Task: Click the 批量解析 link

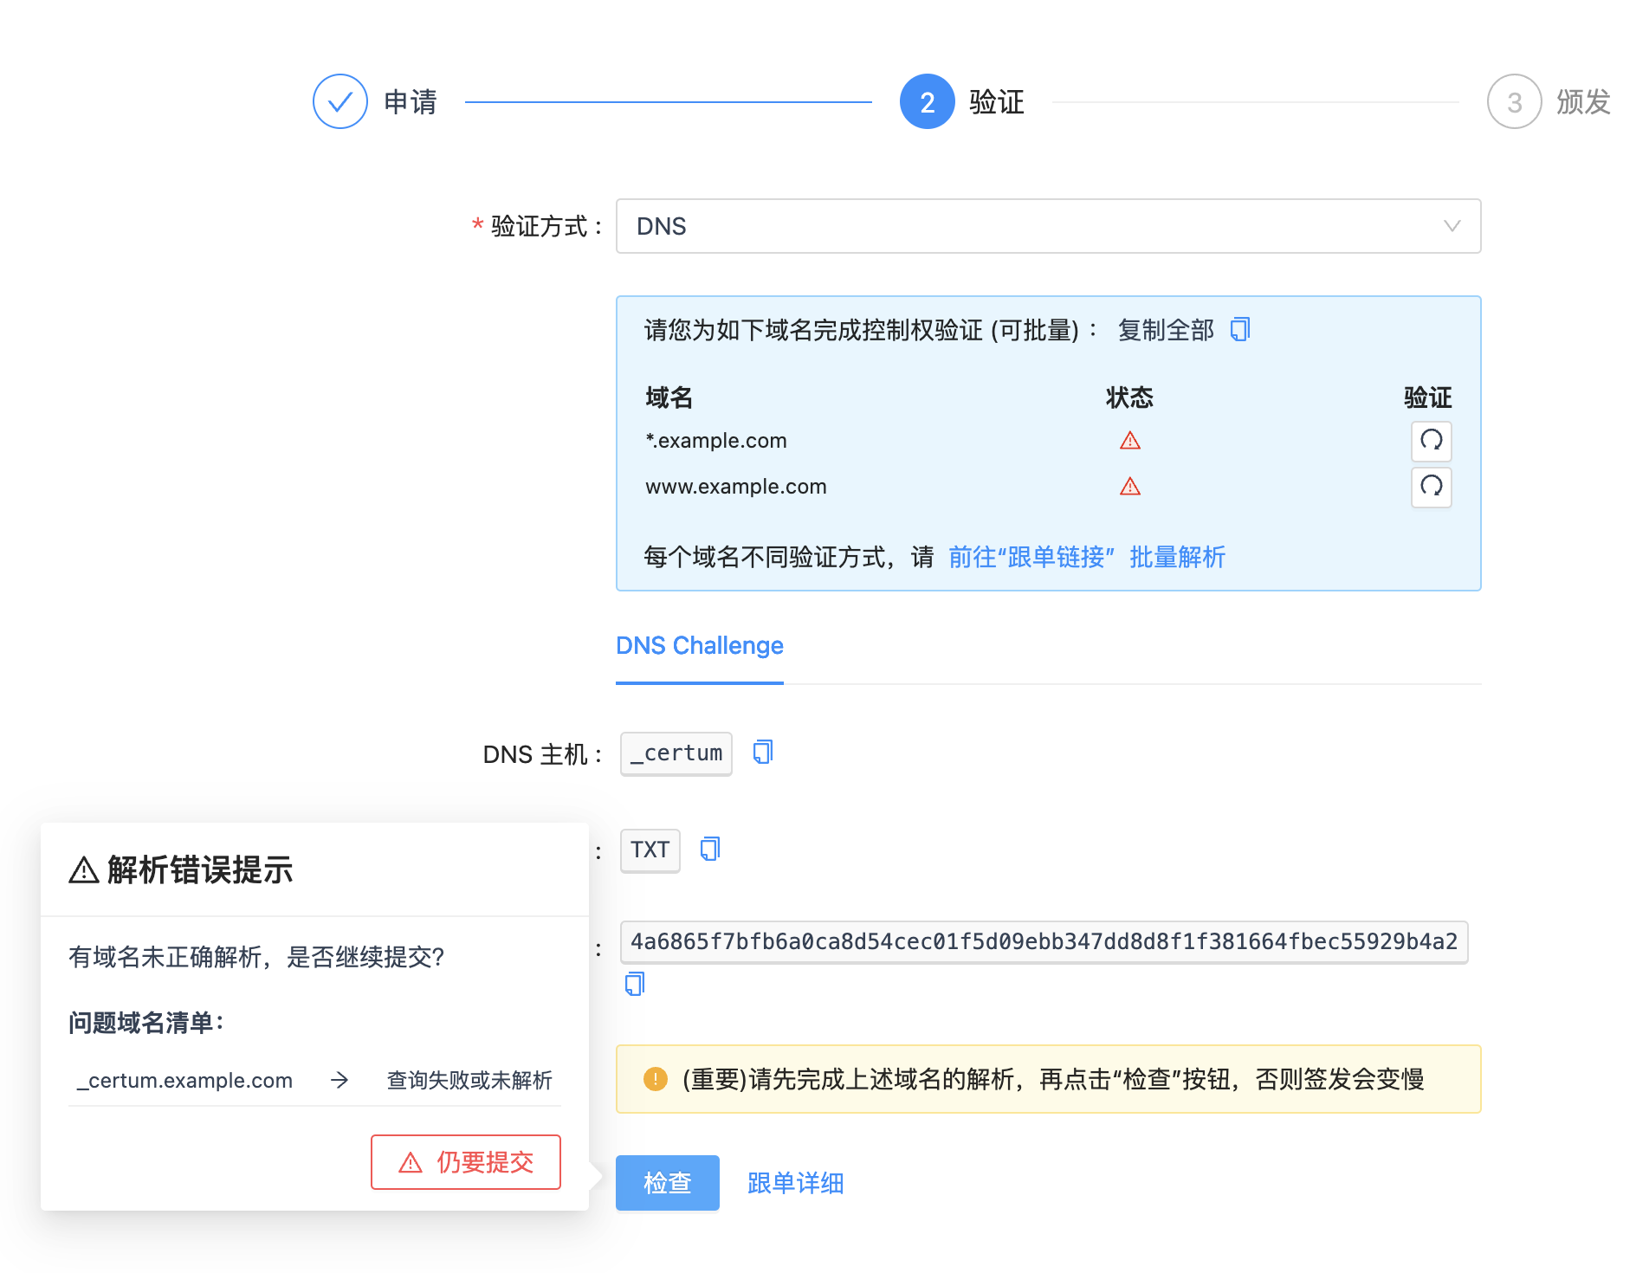Action: (1177, 557)
